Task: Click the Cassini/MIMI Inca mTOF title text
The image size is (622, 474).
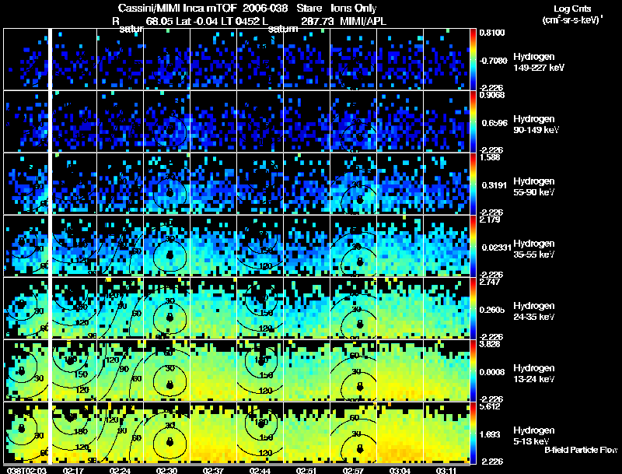Action: 177,9
